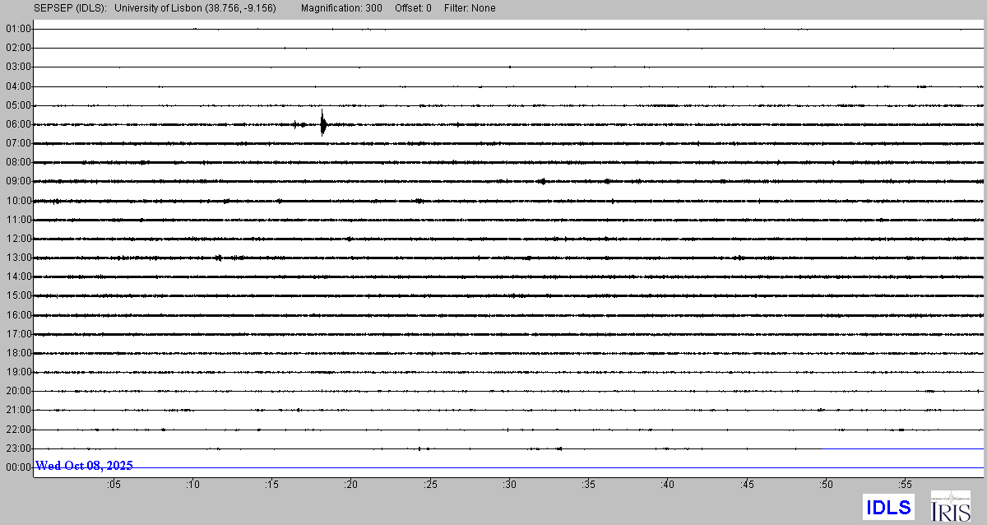Click the IRIS logo

point(950,506)
